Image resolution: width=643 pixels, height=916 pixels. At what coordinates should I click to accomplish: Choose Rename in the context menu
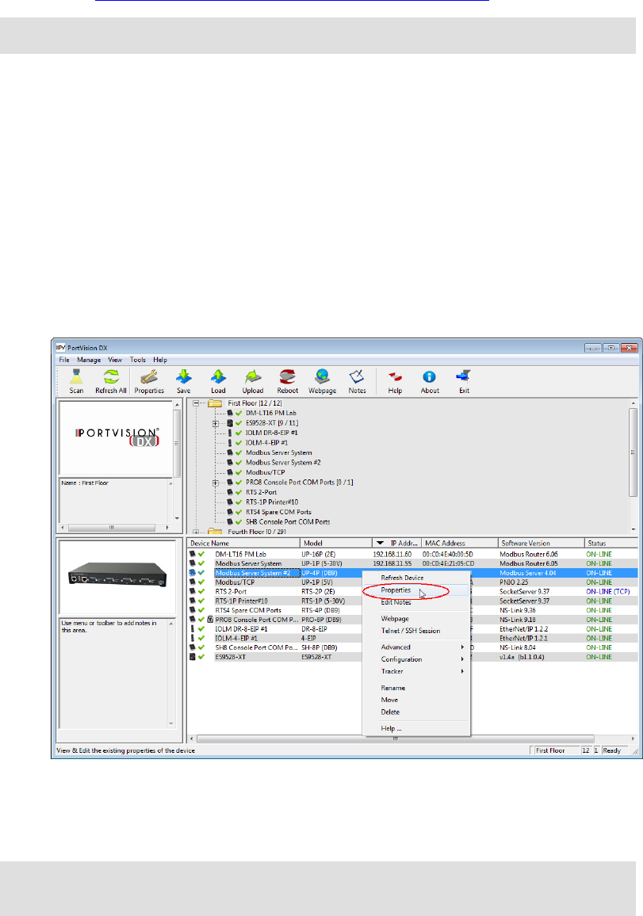(416, 688)
